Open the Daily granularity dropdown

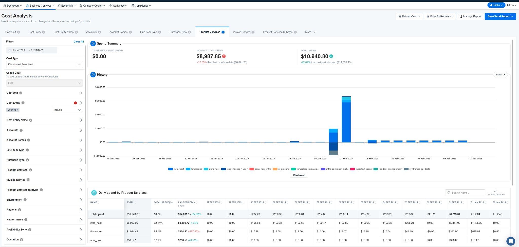[501, 75]
